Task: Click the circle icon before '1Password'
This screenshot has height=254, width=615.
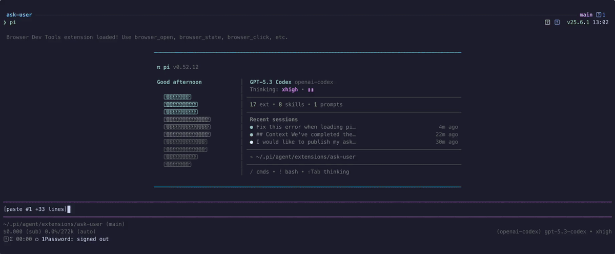Action: coord(37,239)
